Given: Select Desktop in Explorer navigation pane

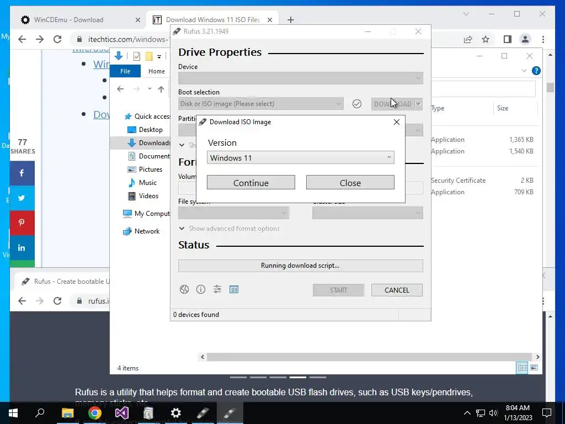Looking at the screenshot, I should tap(150, 129).
